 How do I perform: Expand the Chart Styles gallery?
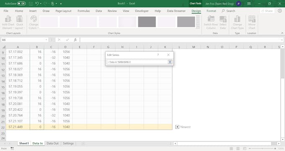[x=198, y=27]
